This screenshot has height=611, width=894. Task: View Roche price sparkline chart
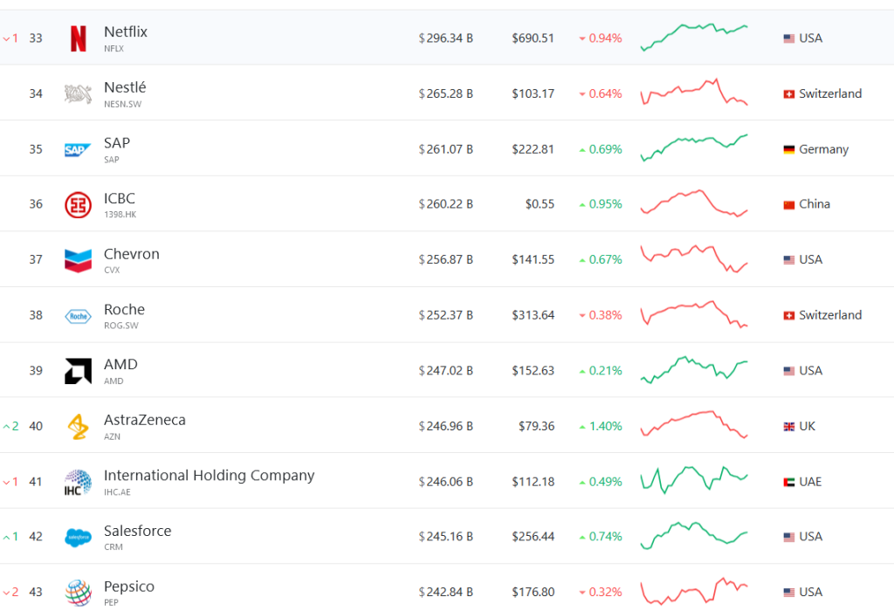pos(694,313)
